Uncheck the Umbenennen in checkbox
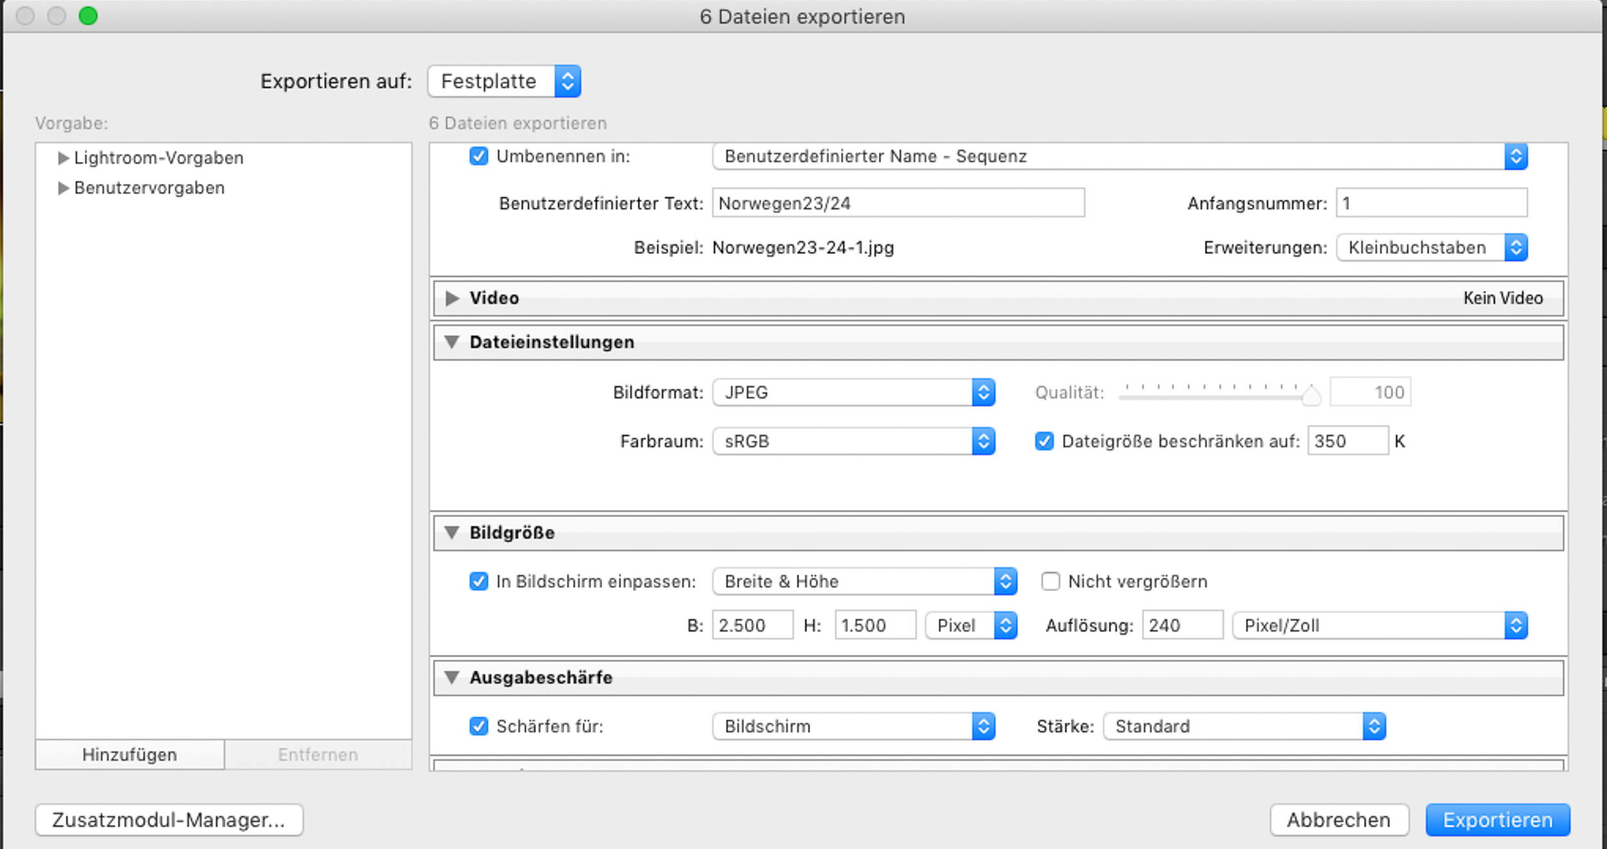The width and height of the screenshot is (1607, 849). 479,156
